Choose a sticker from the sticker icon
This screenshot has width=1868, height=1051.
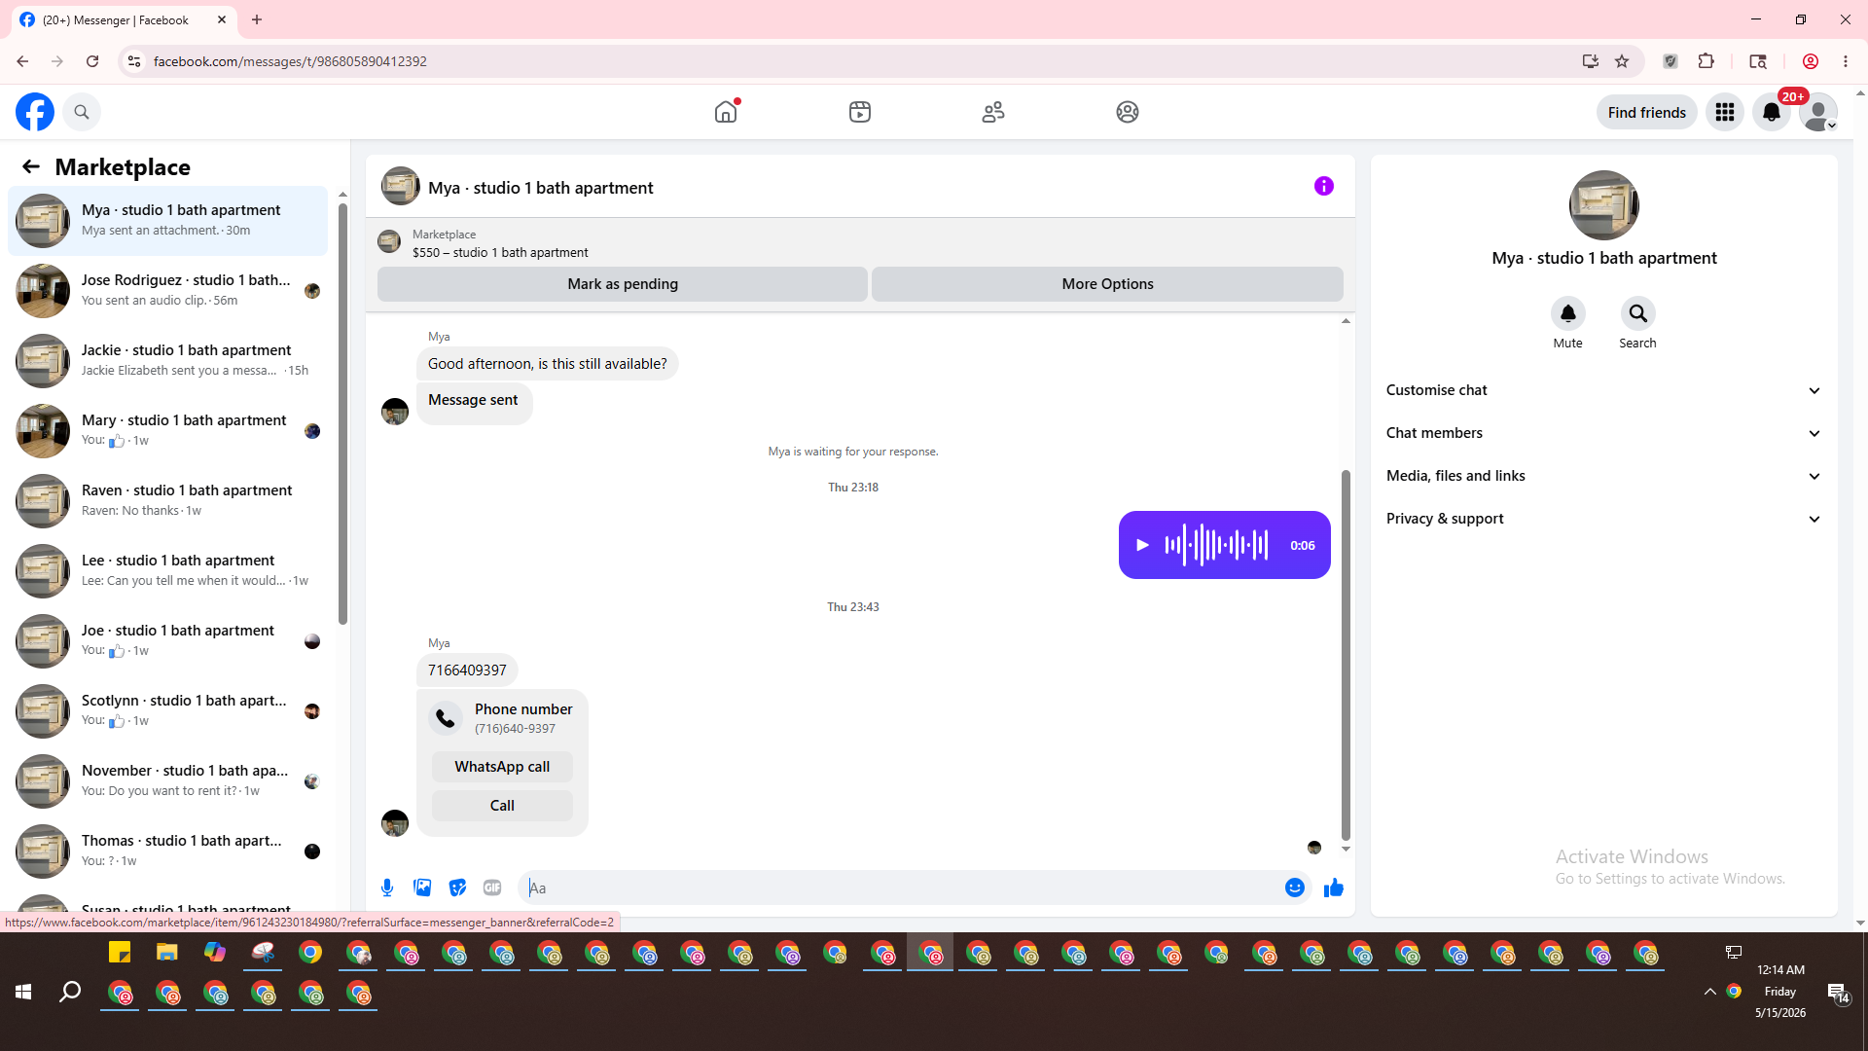[457, 888]
